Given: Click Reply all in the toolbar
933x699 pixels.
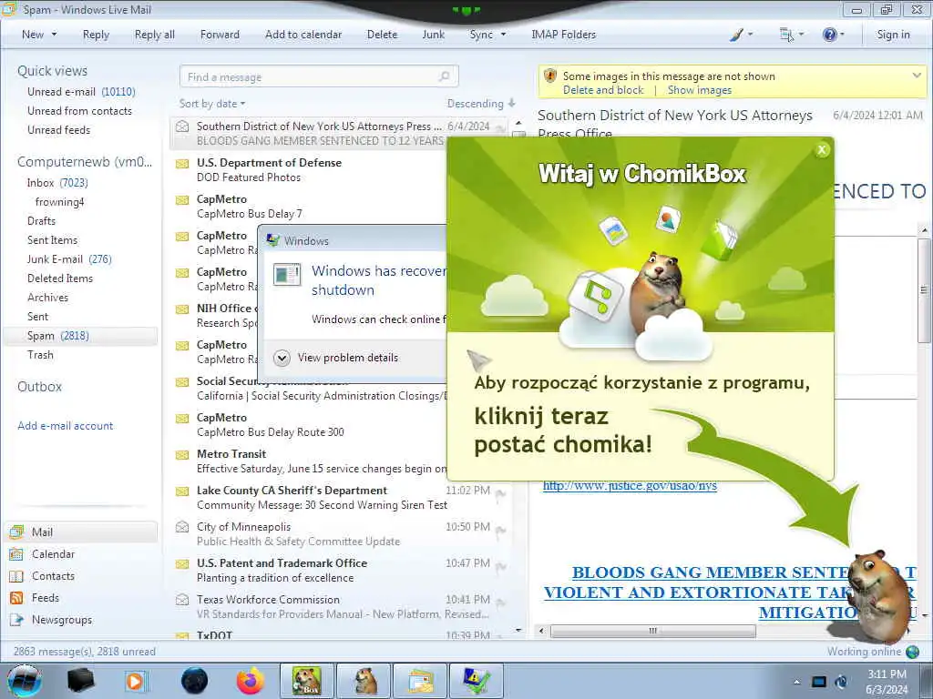Looking at the screenshot, I should point(155,35).
